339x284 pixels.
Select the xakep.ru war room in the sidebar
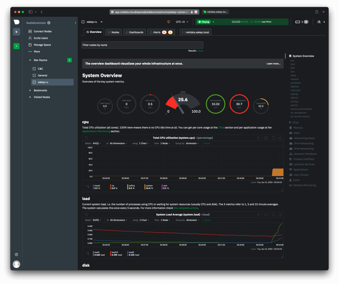click(52, 82)
